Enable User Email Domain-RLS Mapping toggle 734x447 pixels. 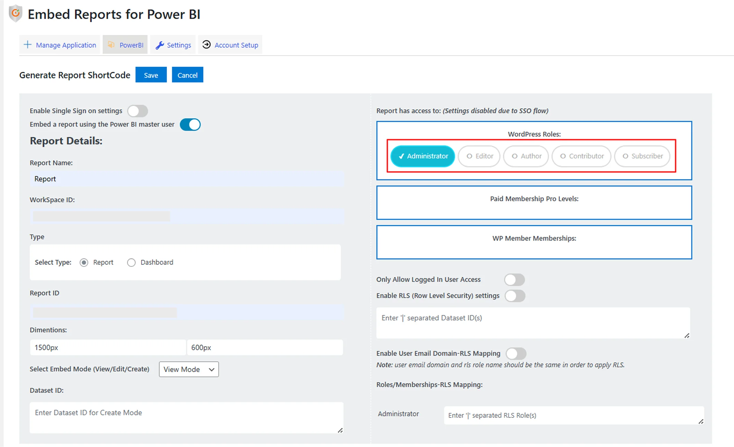[516, 353]
